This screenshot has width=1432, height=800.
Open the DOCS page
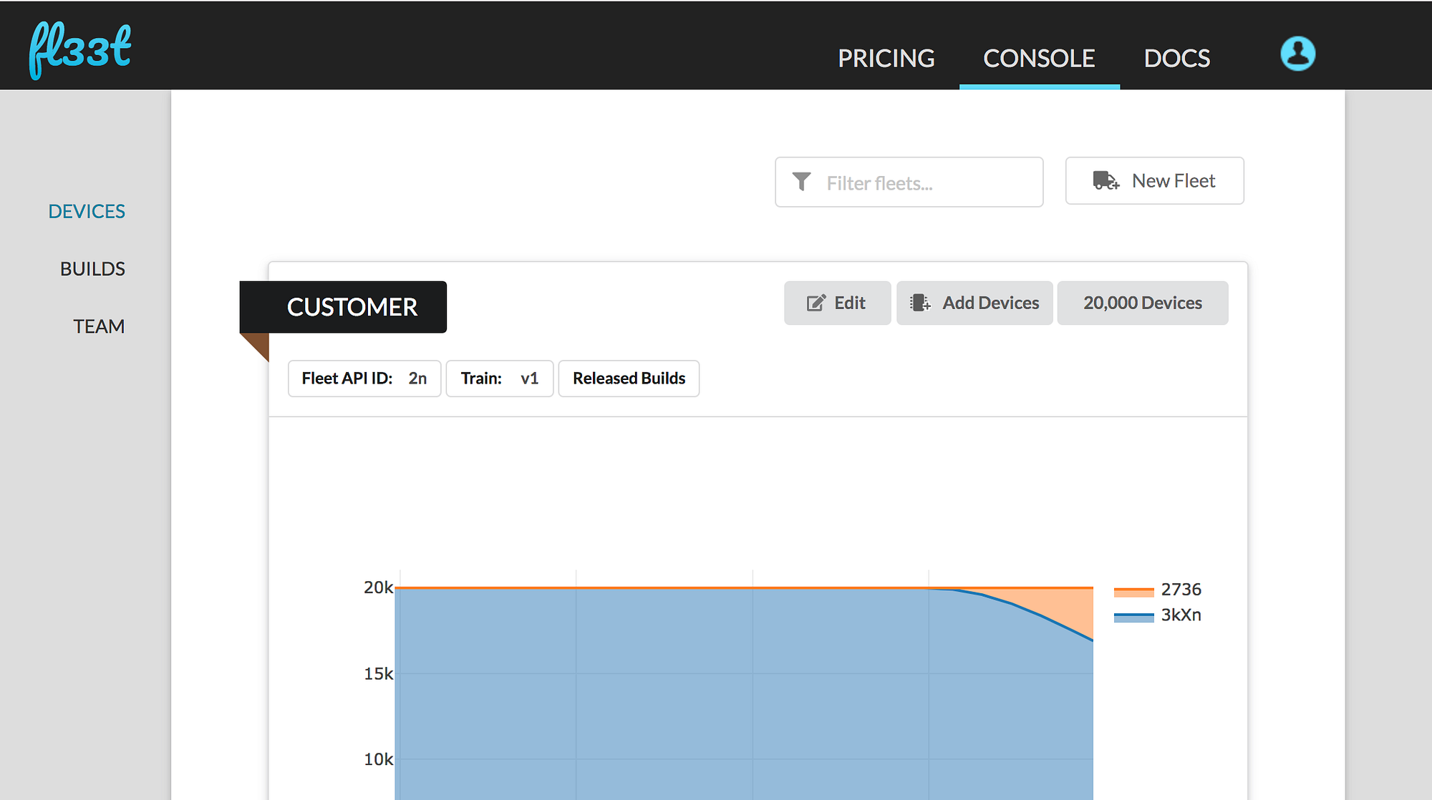point(1176,58)
